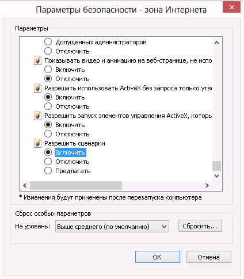
Task: Click the icon beside 'Разрешать использовать ActiveX'
Action: [x=37, y=88]
